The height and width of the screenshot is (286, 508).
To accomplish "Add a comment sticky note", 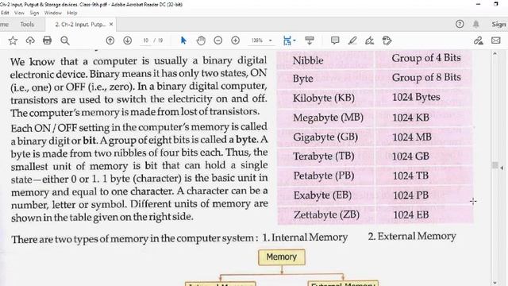I will pyautogui.click(x=335, y=41).
